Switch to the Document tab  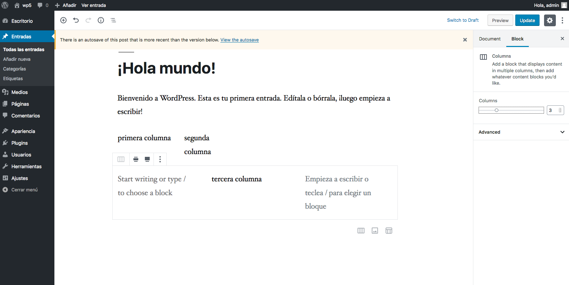click(490, 39)
